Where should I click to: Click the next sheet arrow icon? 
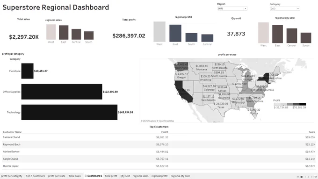pos(309,177)
